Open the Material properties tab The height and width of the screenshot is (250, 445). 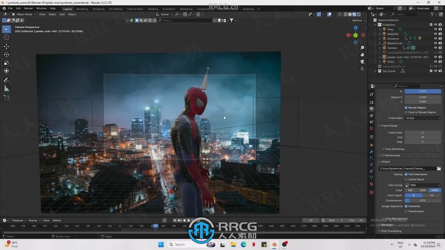tap(371, 184)
